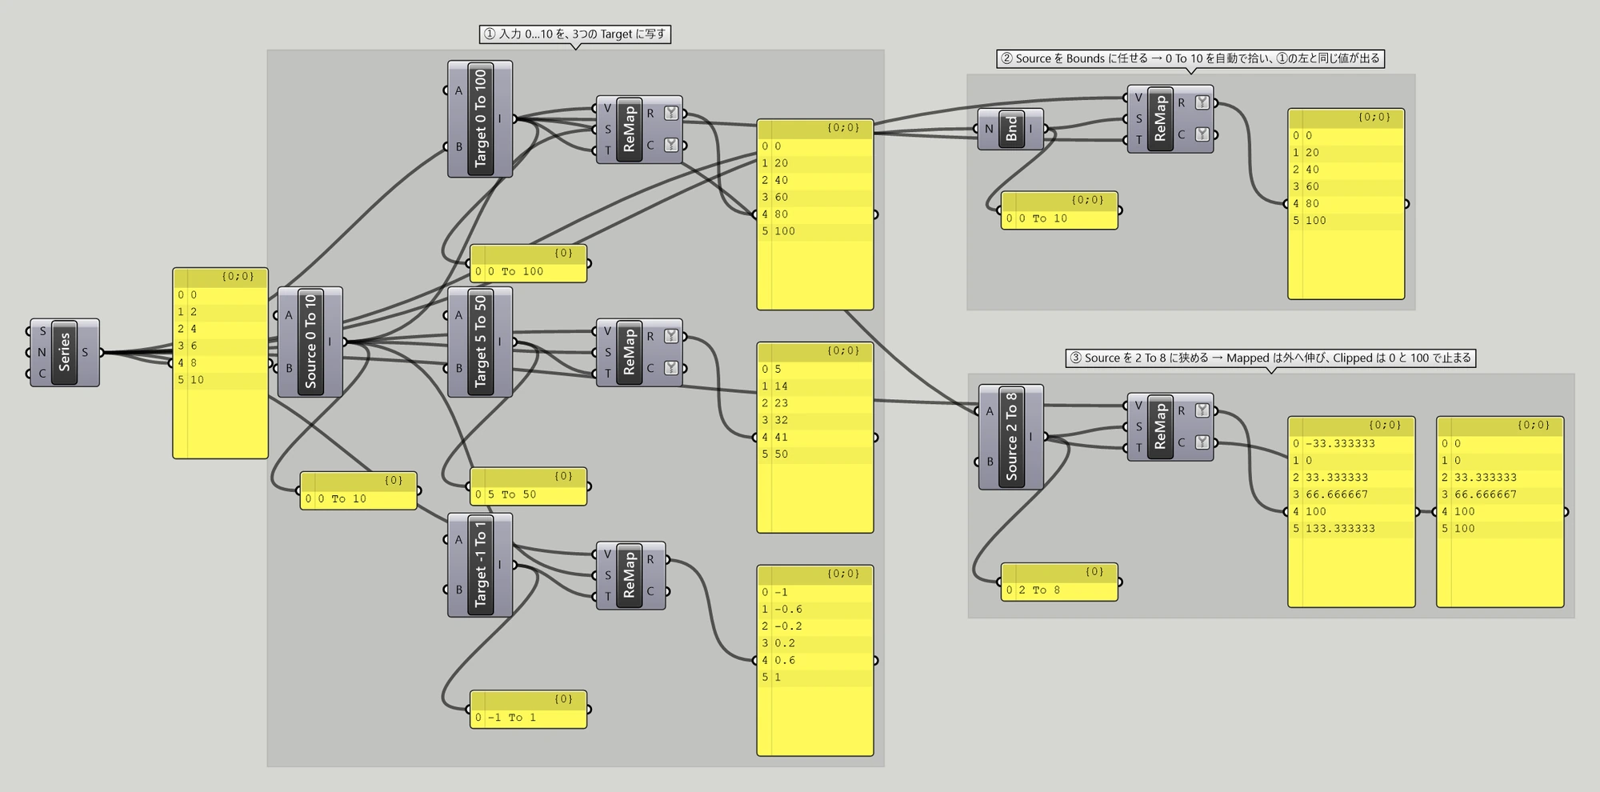Click the C output funnel icon on ReMap next to Bnd
1600x792 pixels.
click(1202, 134)
